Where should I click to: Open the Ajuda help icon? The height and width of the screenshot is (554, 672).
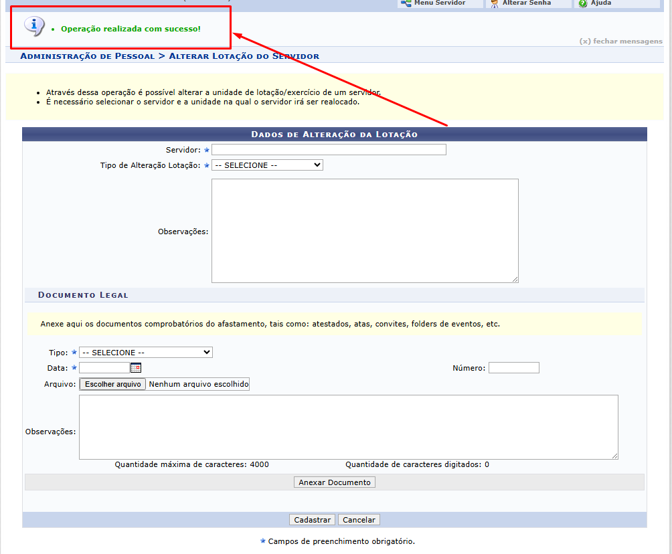coord(583,3)
